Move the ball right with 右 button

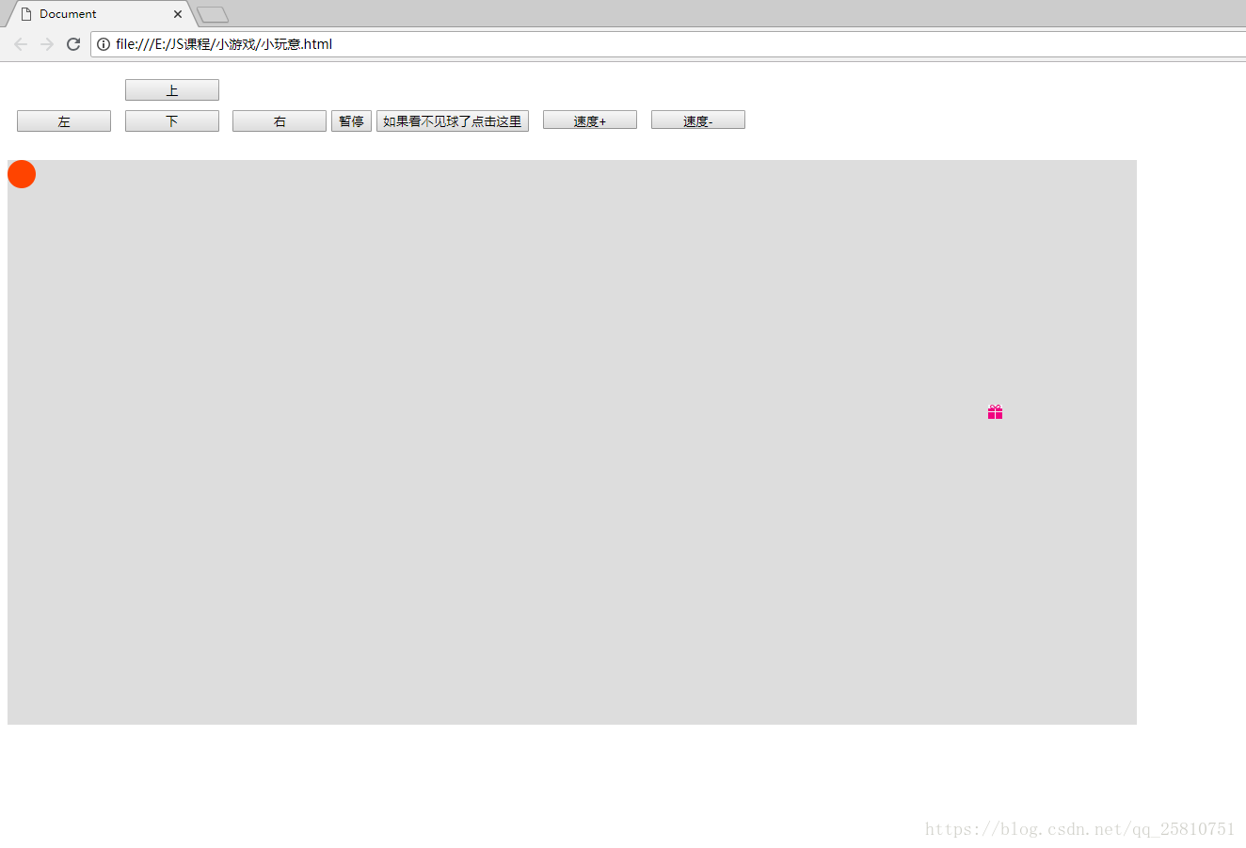click(280, 121)
